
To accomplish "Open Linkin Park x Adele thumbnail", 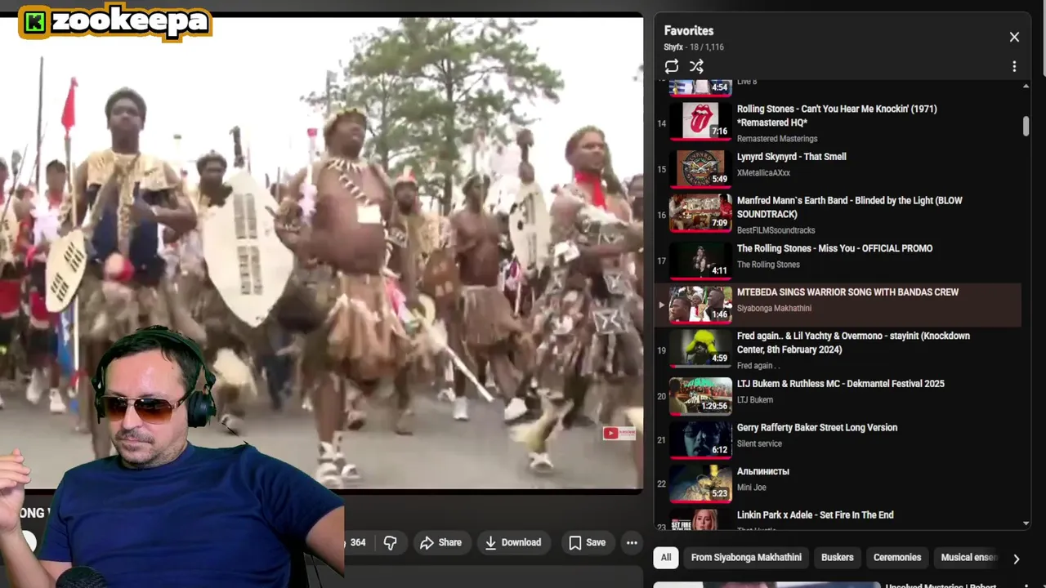I will tap(700, 520).
